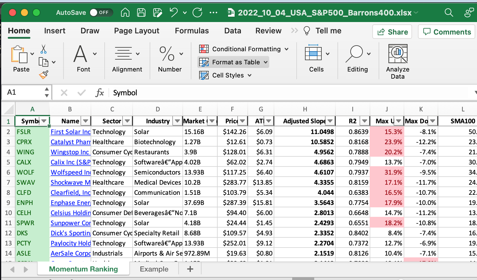Click the Share button
The height and width of the screenshot is (280, 477).
392,32
